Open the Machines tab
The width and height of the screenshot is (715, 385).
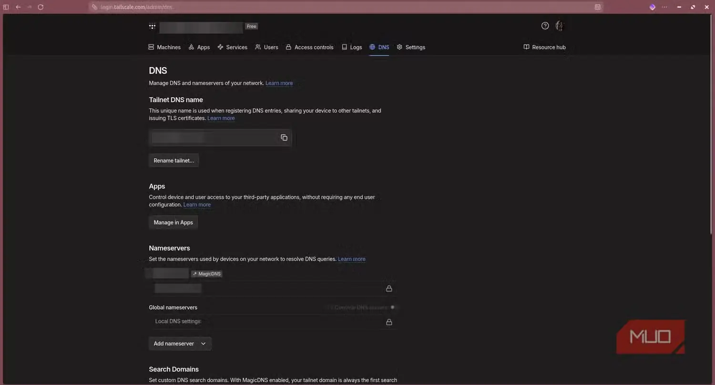click(x=164, y=47)
